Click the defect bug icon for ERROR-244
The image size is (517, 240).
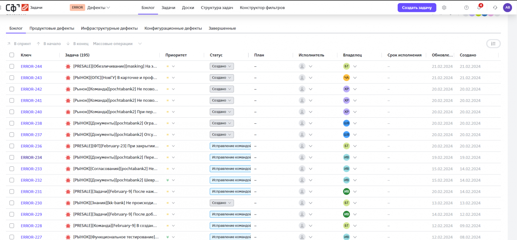pyautogui.click(x=68, y=66)
